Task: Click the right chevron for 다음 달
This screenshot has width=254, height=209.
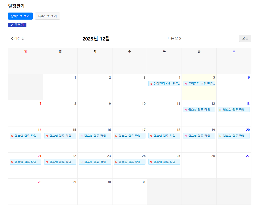Action: pos(180,38)
